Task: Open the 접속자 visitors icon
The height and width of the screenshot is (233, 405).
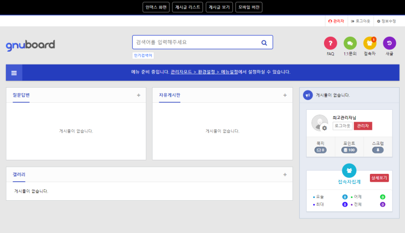Action: [370, 43]
